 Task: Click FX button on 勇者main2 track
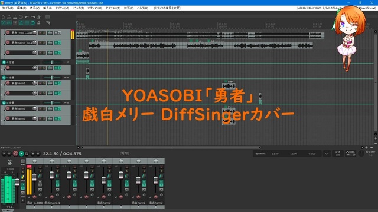(56, 42)
